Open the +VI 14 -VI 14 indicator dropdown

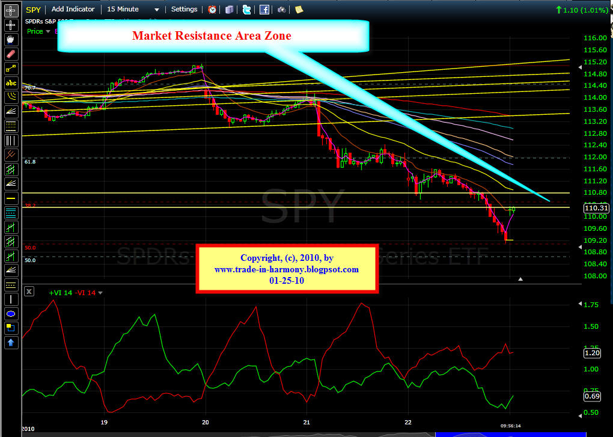(100, 293)
